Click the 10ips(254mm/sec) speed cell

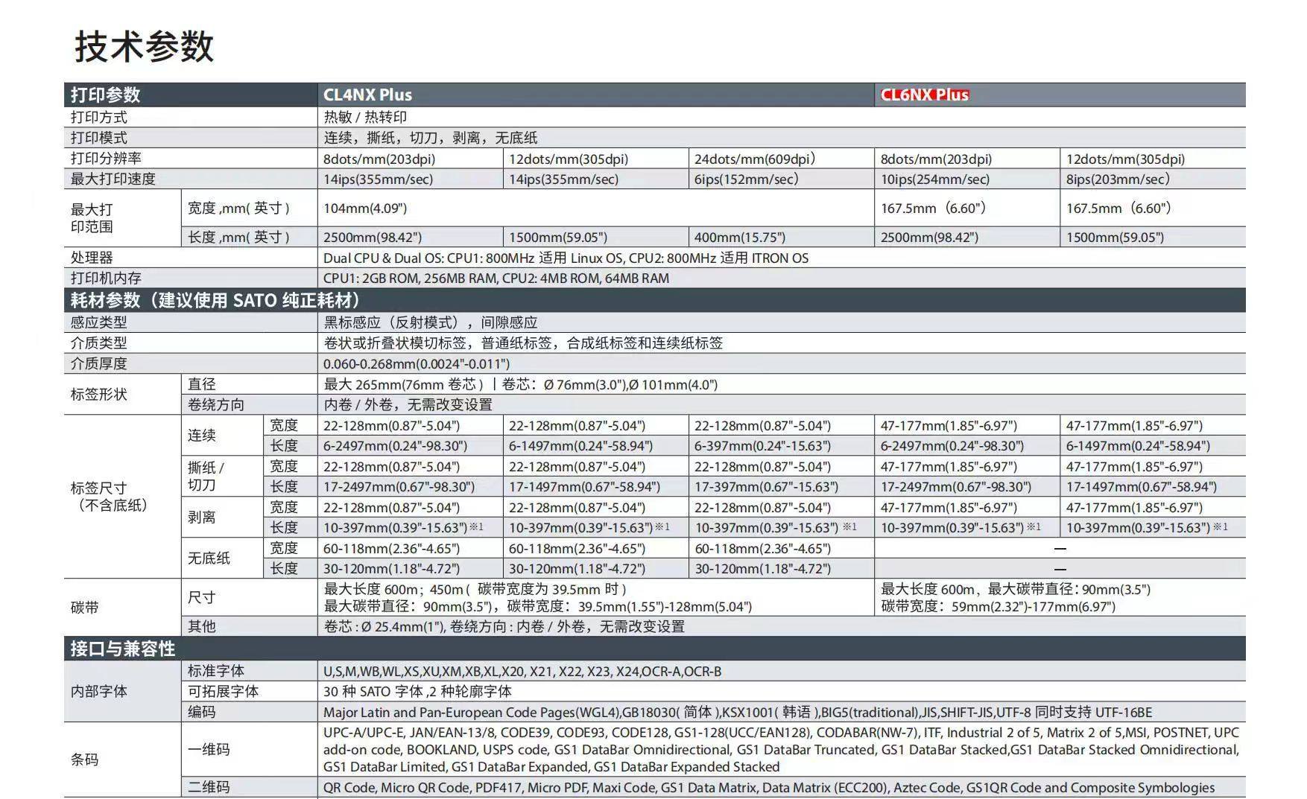point(934,179)
